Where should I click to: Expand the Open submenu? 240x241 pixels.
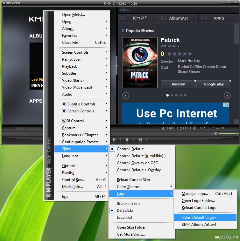click(x=82, y=22)
